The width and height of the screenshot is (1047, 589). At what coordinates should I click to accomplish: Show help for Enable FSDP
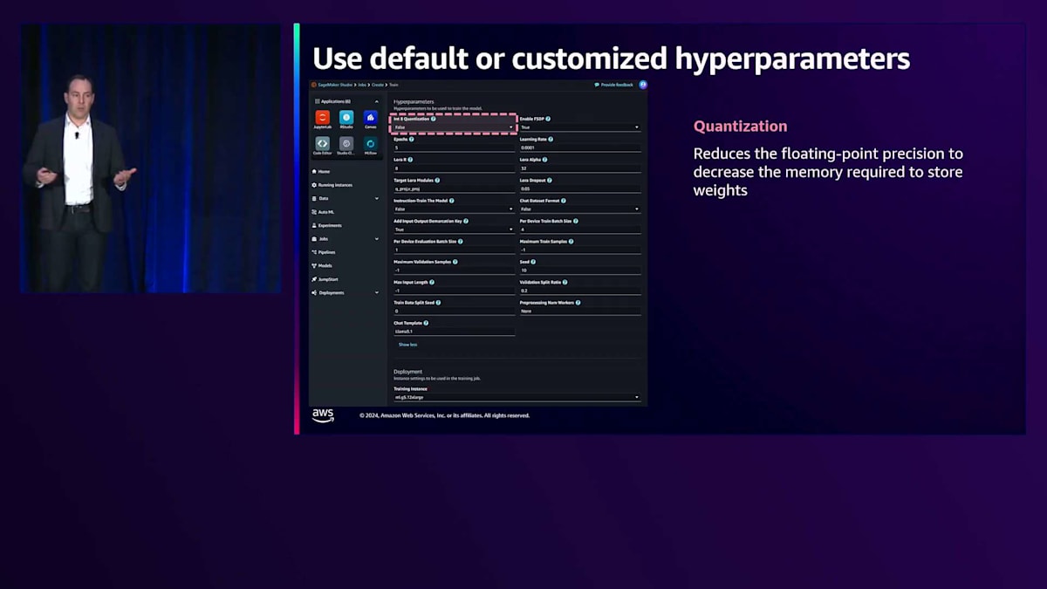pyautogui.click(x=548, y=119)
